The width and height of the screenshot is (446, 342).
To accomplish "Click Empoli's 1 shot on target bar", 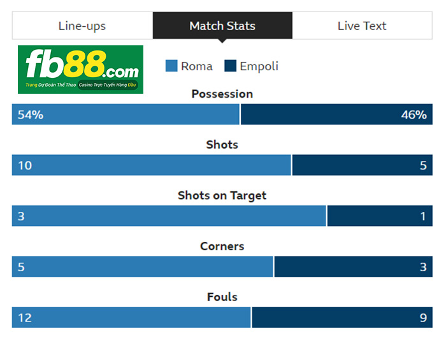I will pos(380,216).
